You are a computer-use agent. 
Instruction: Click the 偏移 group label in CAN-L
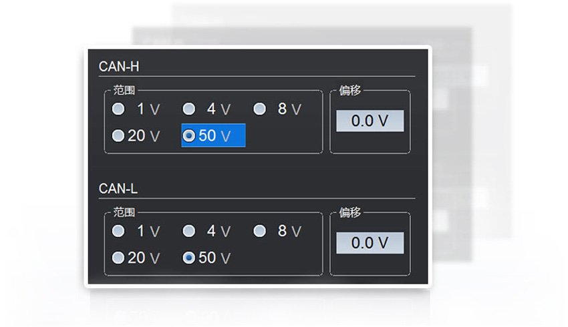coord(350,212)
